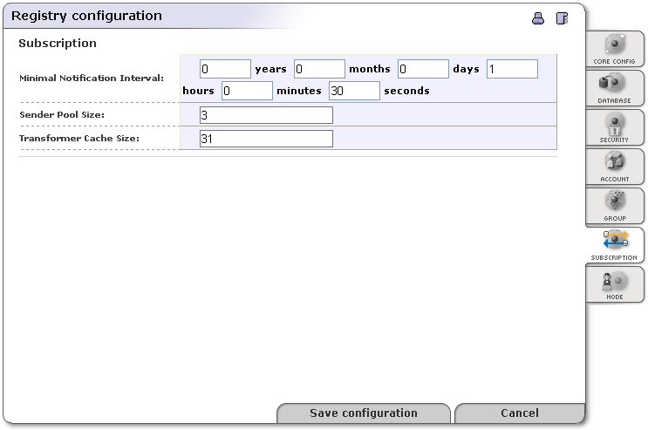Viewport: 648px width, 430px height.
Task: Click the Save configuration button
Action: click(364, 413)
